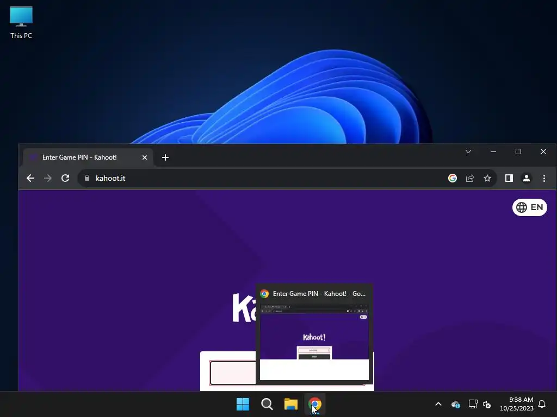This screenshot has height=417, width=557.
Task: Open notifications bell icon
Action: click(542, 404)
